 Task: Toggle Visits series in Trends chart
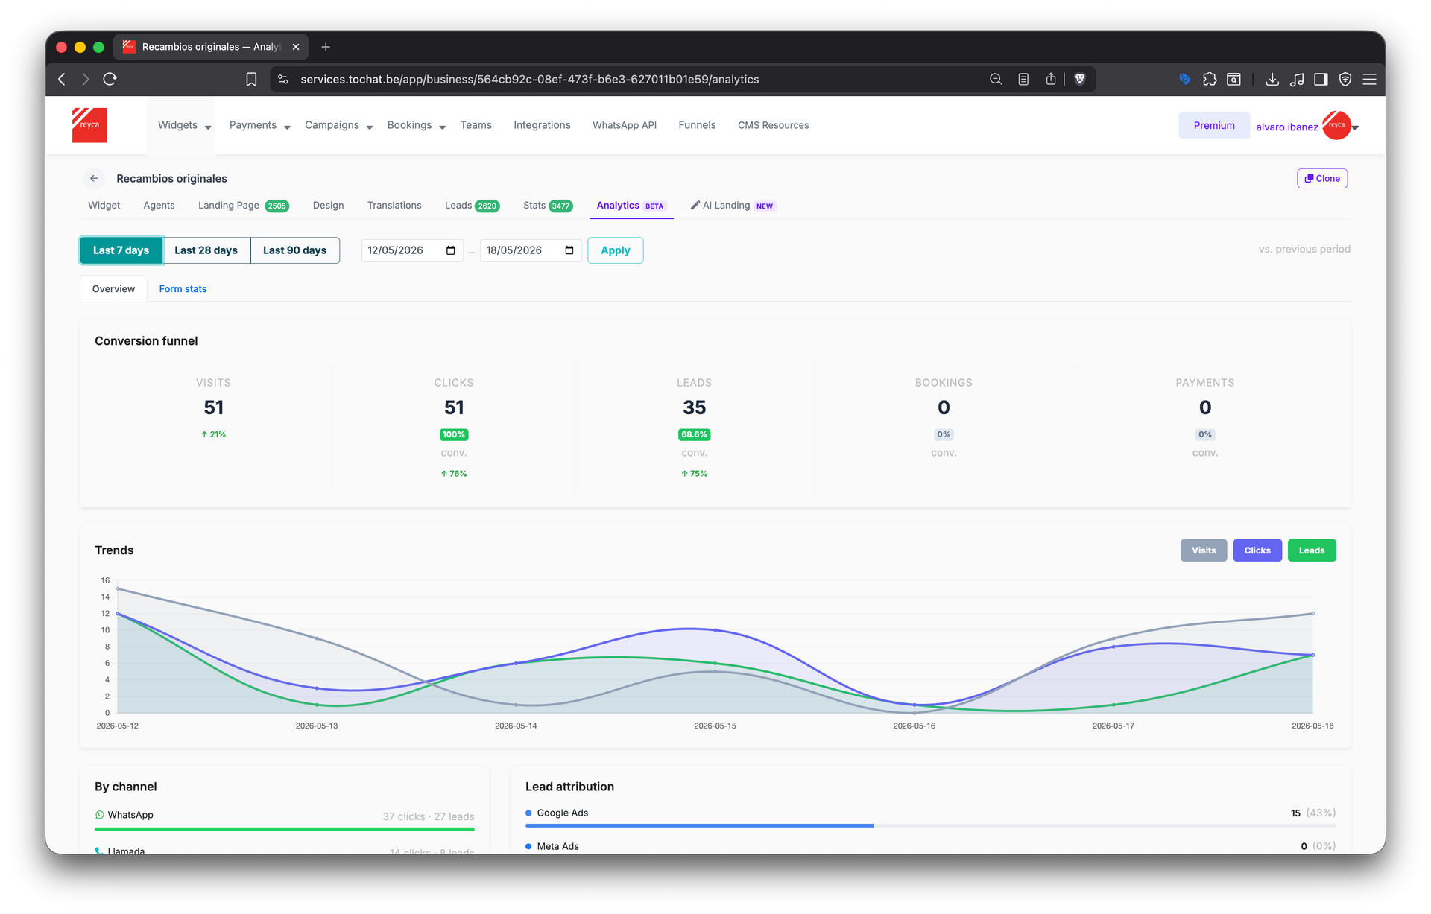[x=1204, y=550]
